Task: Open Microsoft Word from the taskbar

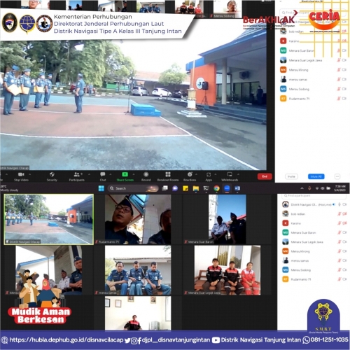Action: [237, 188]
